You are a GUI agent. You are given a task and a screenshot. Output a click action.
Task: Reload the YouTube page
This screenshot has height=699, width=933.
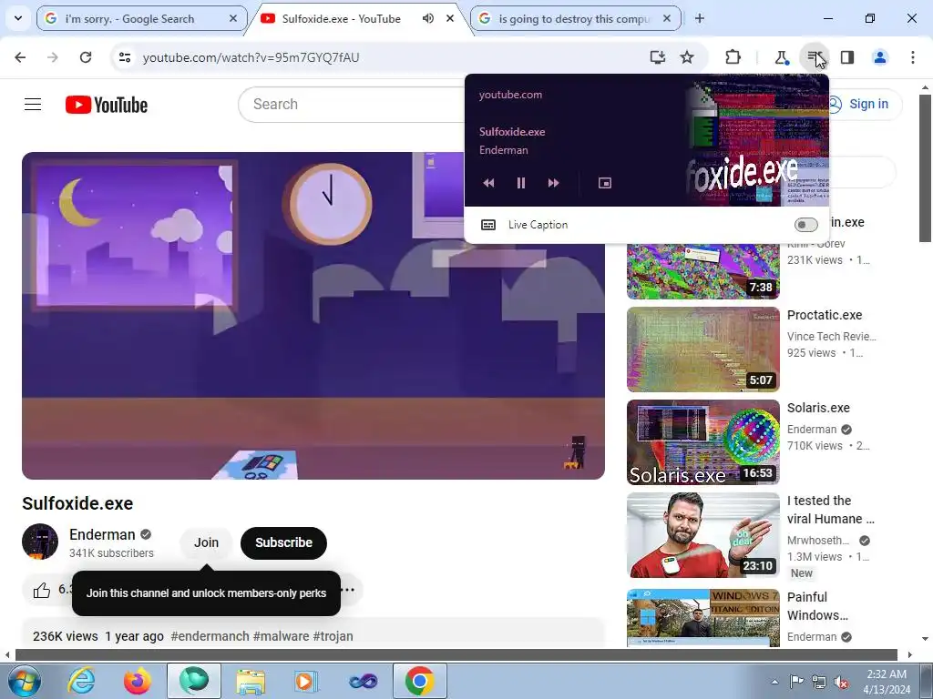coord(86,57)
